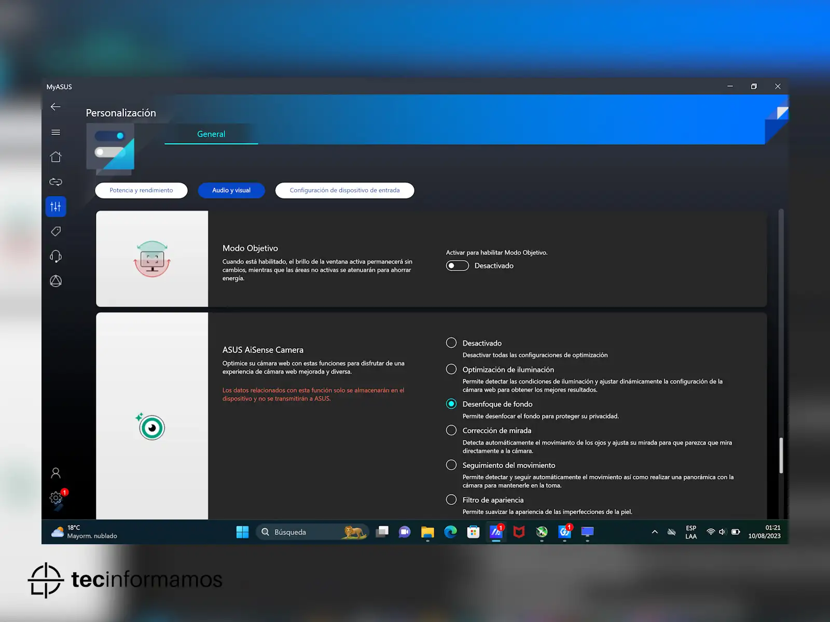Click 'Permite suavizar la apariencia' description text
The image size is (830, 622).
pos(547,512)
